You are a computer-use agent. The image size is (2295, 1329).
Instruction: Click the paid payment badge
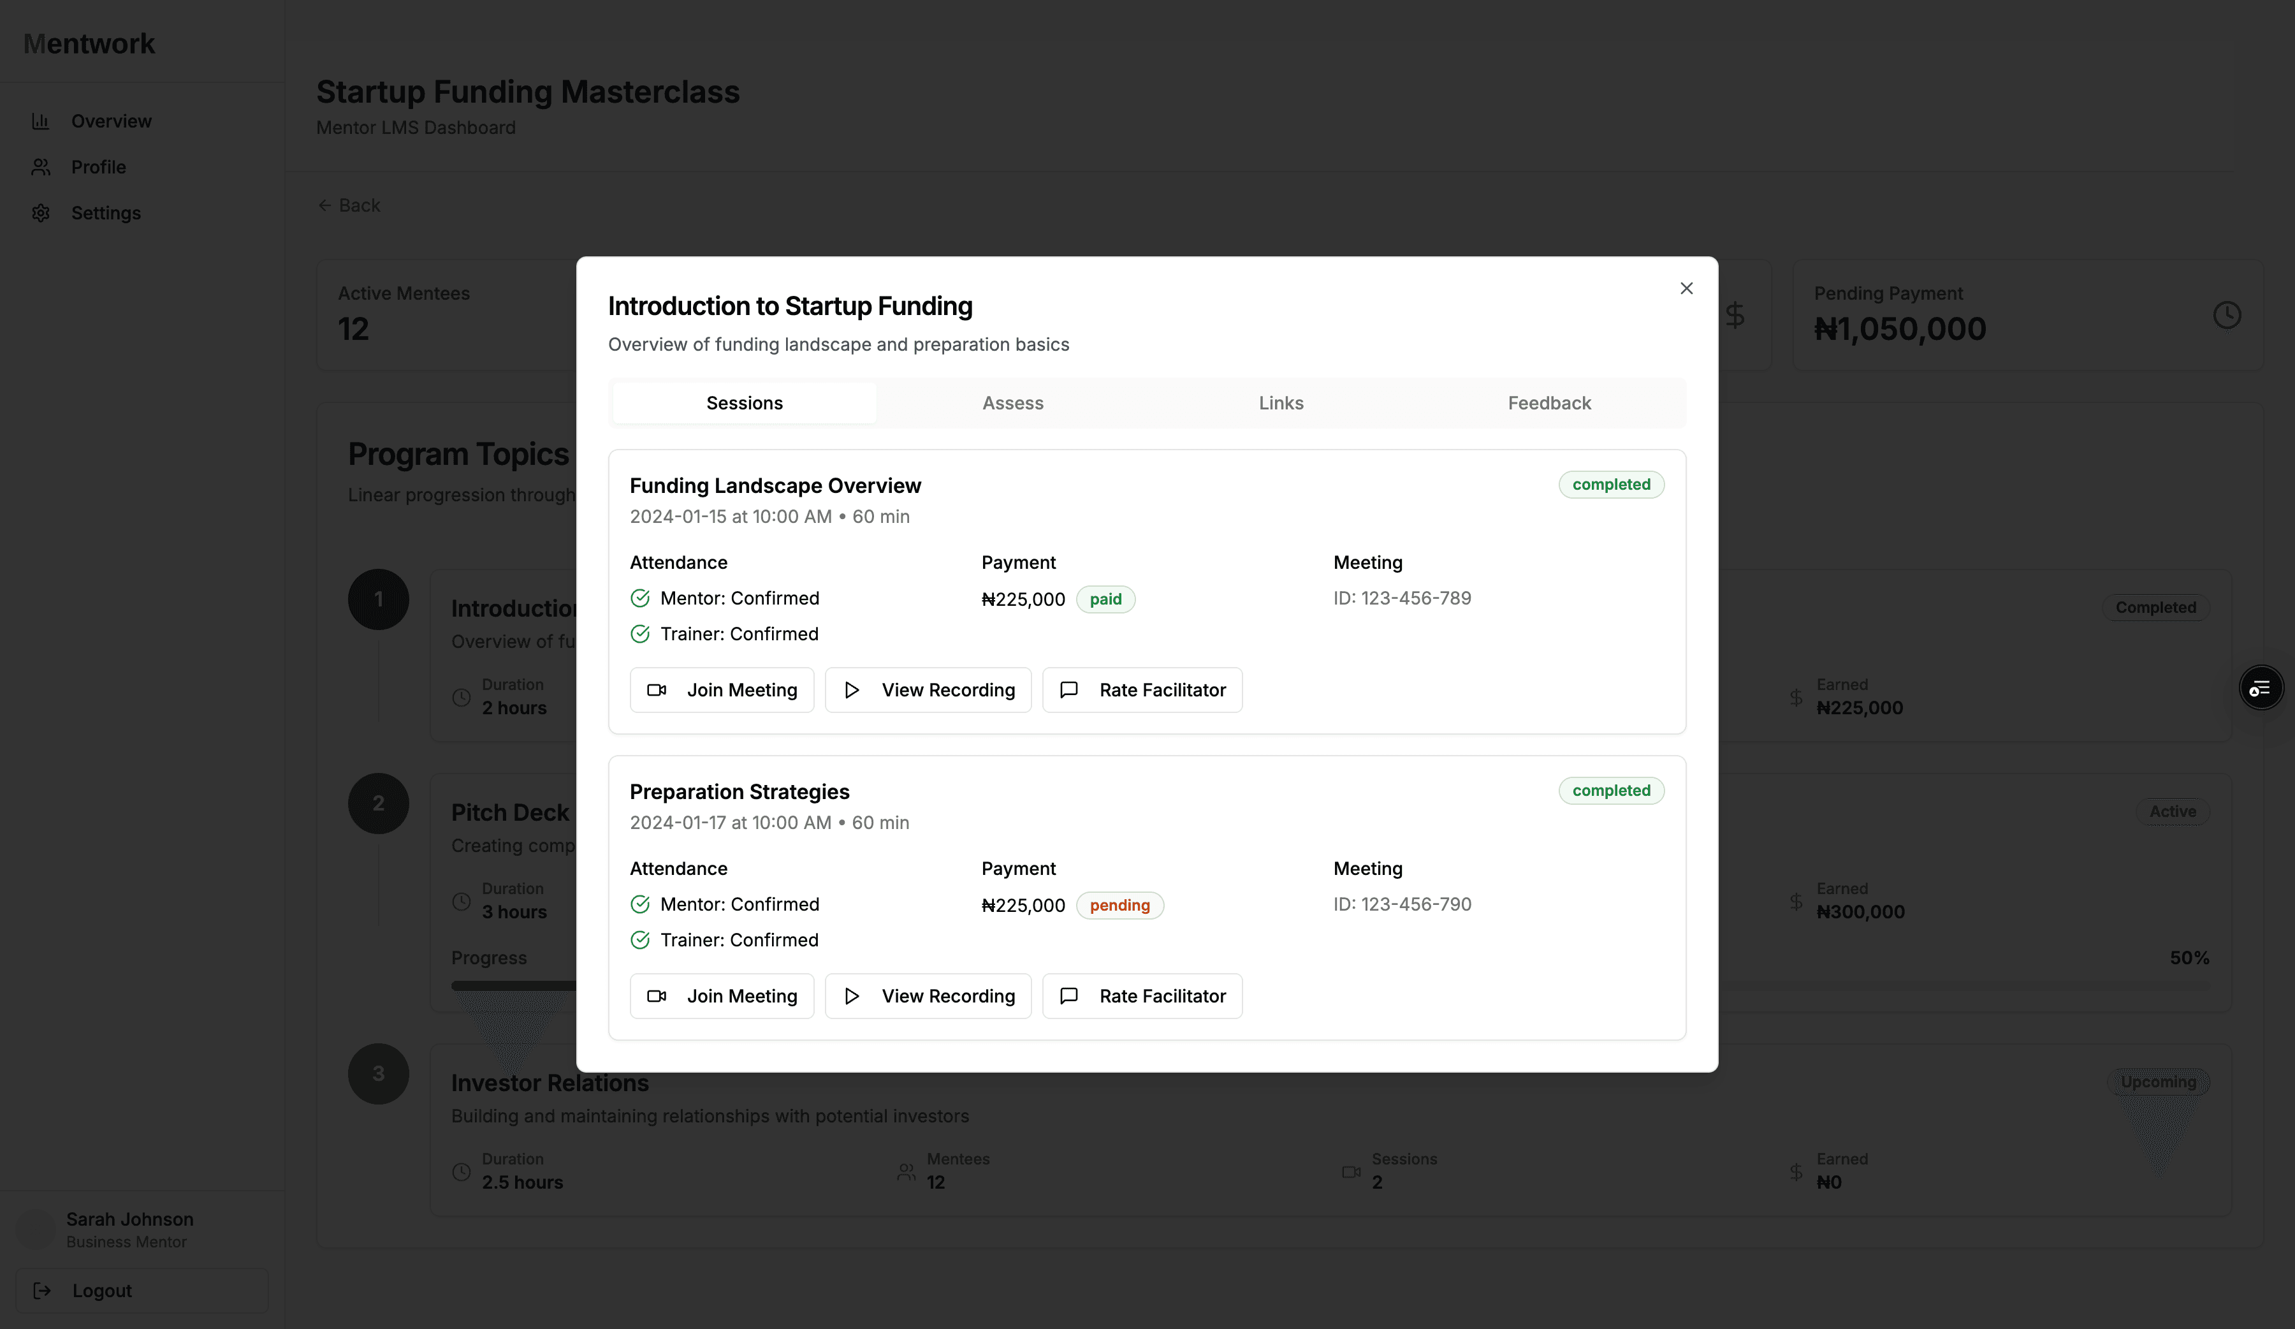pos(1105,599)
